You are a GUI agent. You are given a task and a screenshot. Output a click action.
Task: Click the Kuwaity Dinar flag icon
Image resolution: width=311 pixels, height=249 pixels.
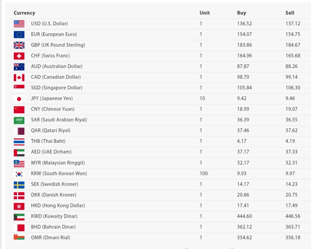coord(19,217)
